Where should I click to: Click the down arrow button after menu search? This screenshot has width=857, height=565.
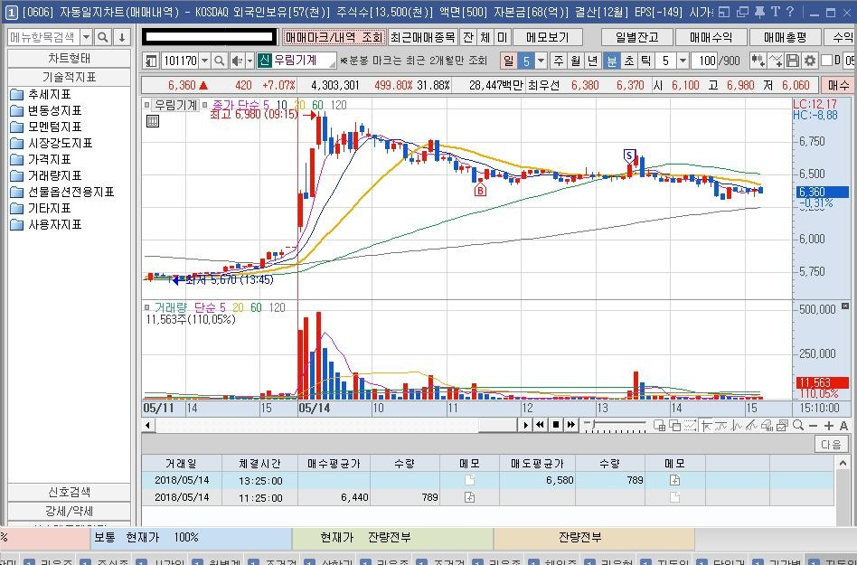pos(122,37)
